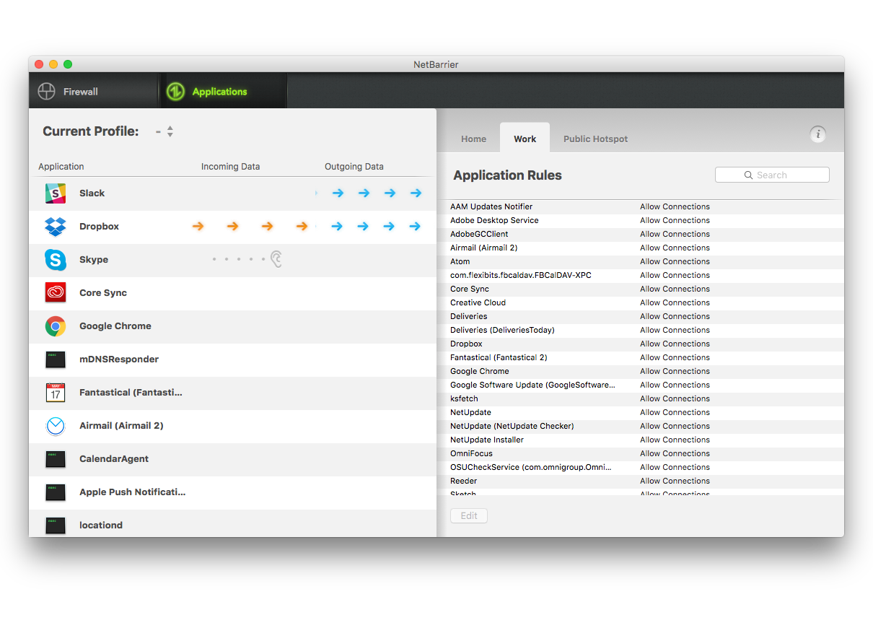Select the Skype icon
The width and height of the screenshot is (873, 628).
click(56, 260)
